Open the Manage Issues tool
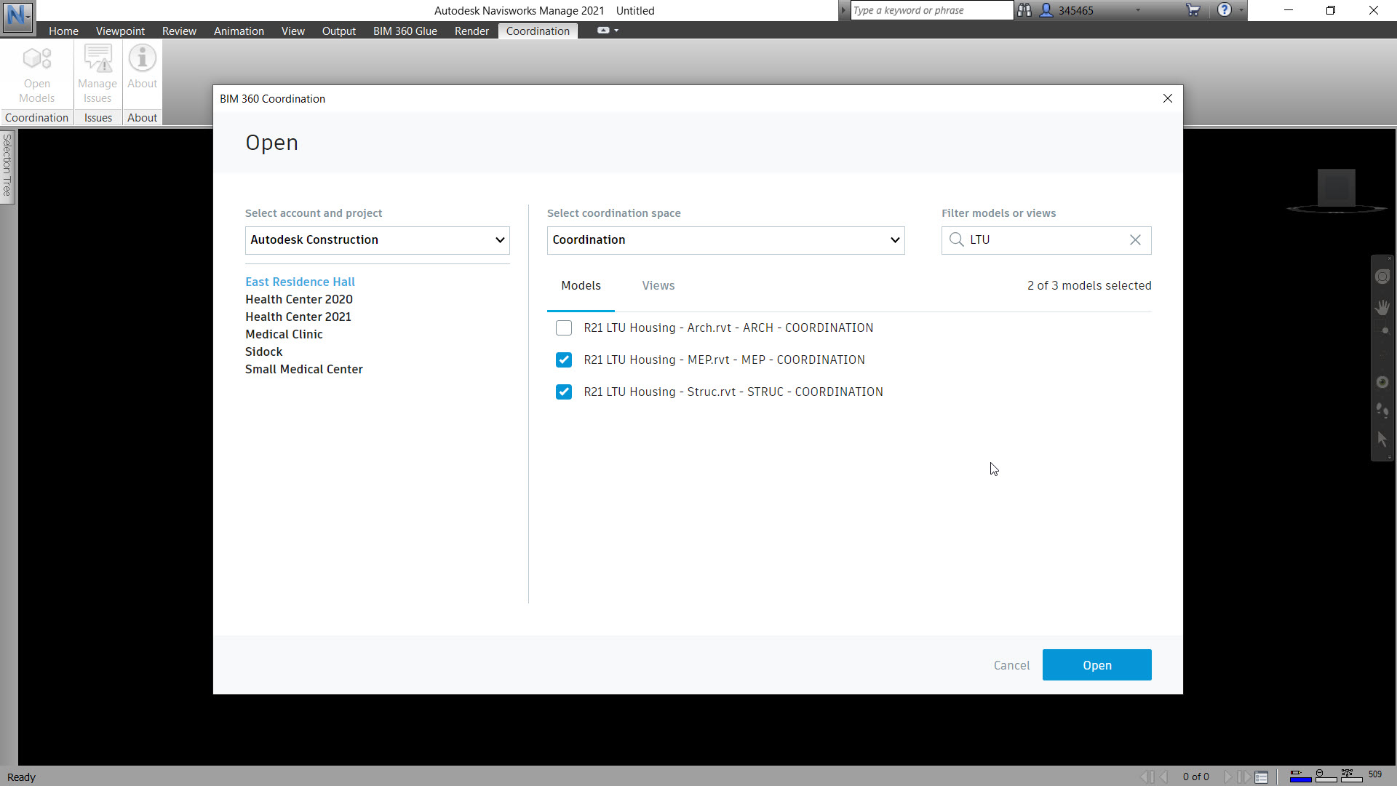Screen dimensions: 1397x786 point(97,73)
